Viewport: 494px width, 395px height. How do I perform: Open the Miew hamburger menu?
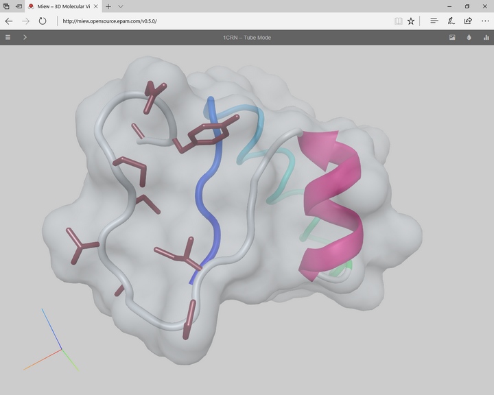[8, 37]
